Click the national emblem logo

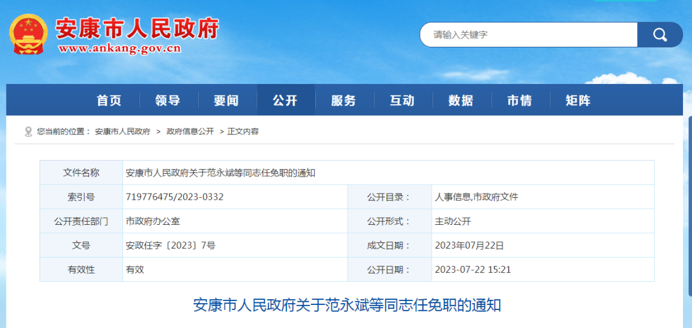28,33
